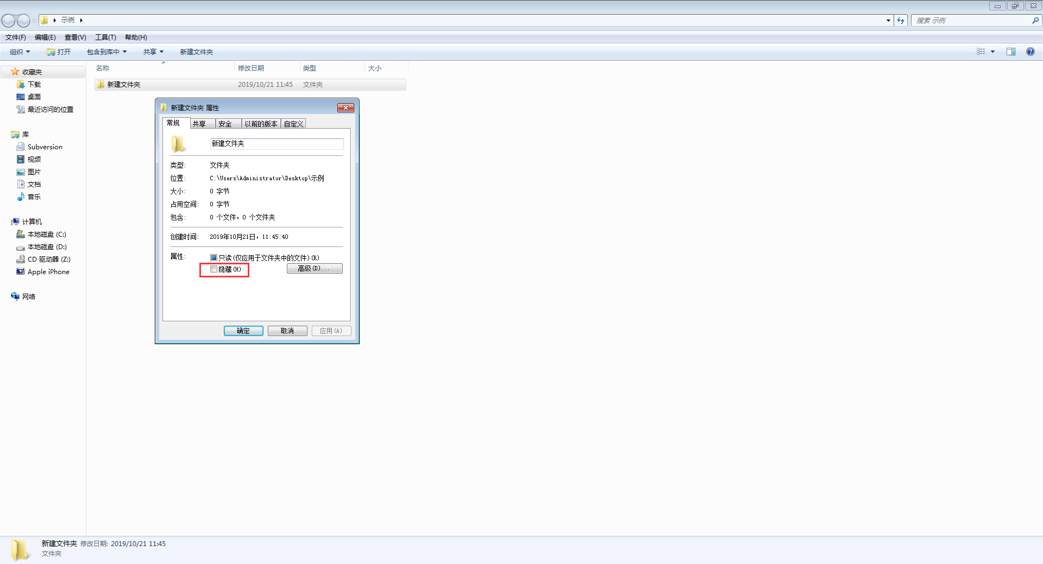Select the Computer icon in sidebar

pyautogui.click(x=15, y=221)
